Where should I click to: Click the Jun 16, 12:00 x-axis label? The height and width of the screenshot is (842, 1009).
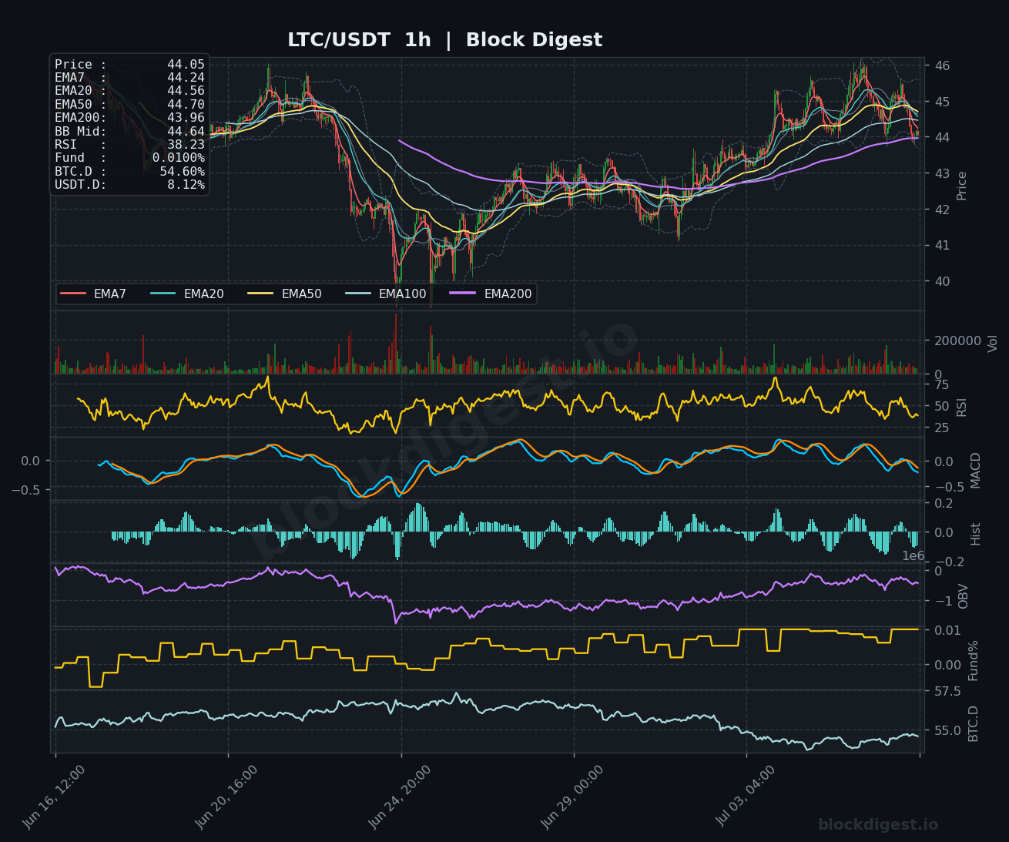[x=54, y=797]
